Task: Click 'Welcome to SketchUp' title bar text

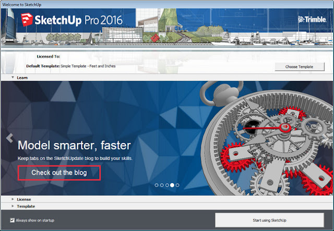Action: pyautogui.click(x=22, y=5)
